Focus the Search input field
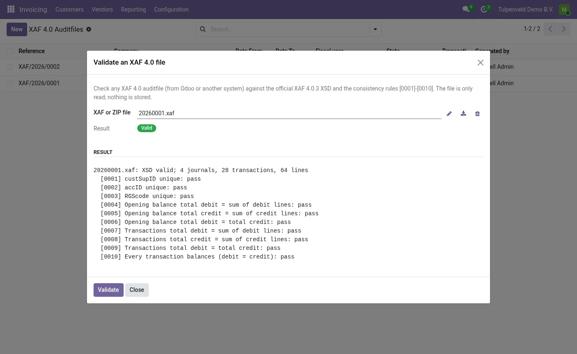The height and width of the screenshot is (354, 577). tap(288, 29)
